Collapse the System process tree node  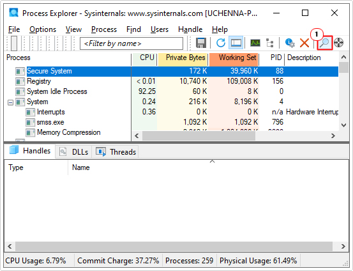click(x=10, y=102)
